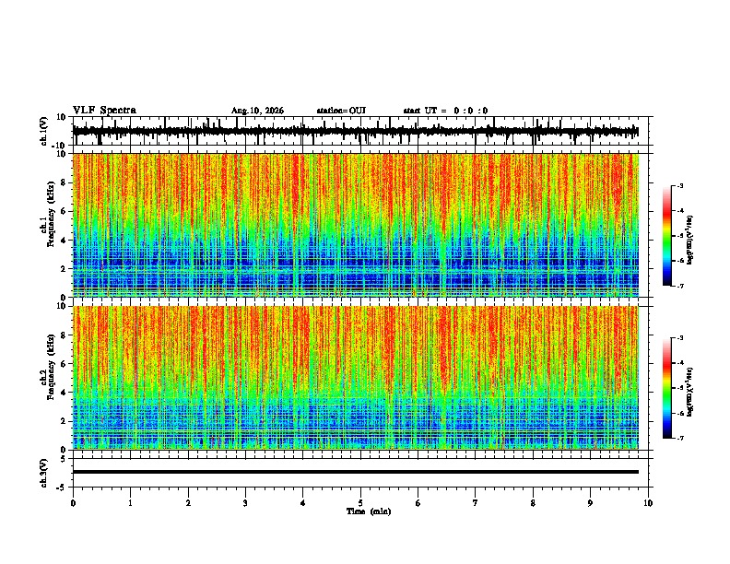Click the "-7" label on ch.1 colorbar
This screenshot has height=564, width=730.
[680, 286]
